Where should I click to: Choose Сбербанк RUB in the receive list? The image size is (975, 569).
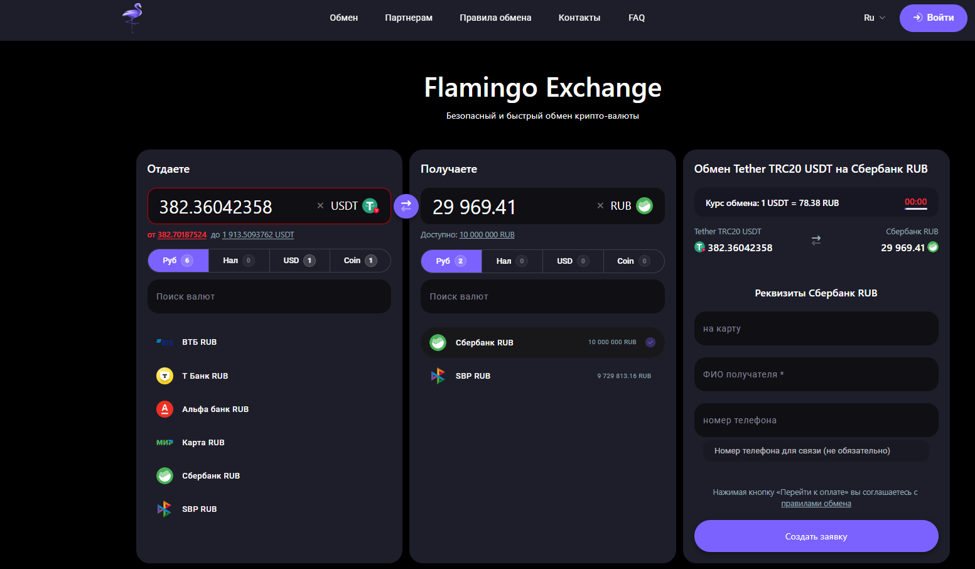(x=542, y=342)
